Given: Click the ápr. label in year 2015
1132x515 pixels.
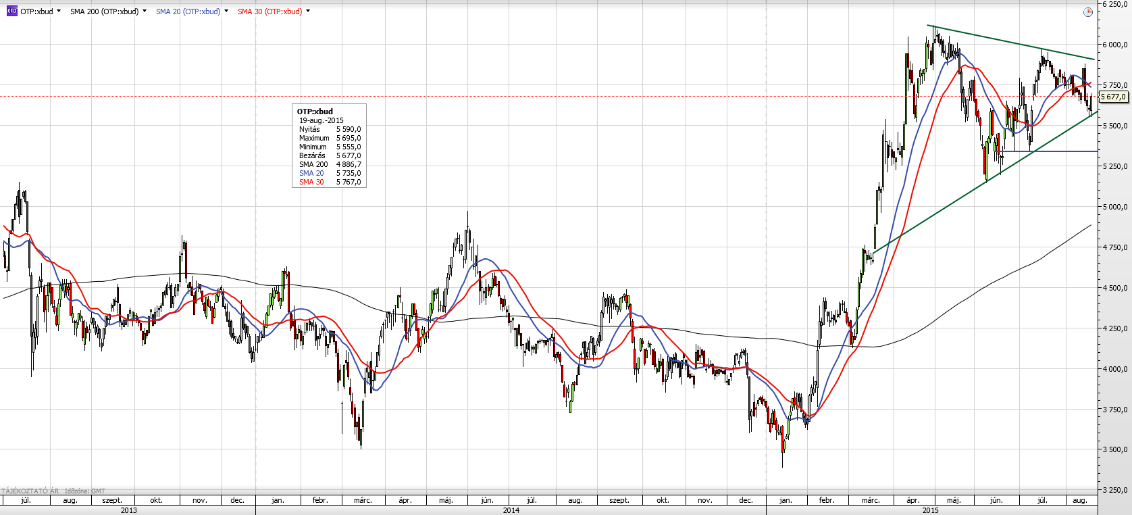Looking at the screenshot, I should click(913, 500).
